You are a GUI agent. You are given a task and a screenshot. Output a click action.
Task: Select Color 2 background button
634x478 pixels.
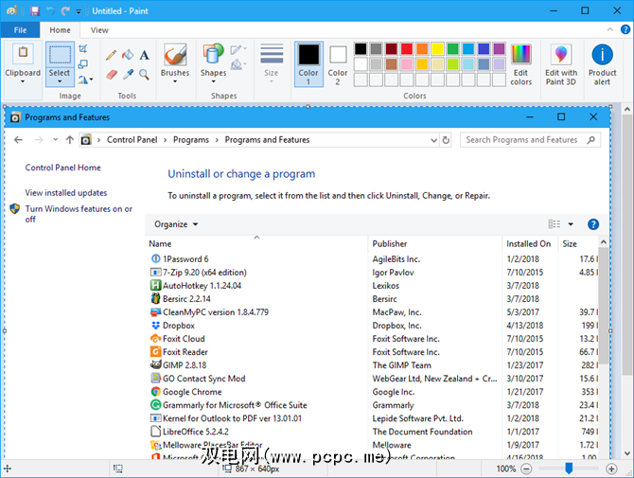(x=338, y=64)
